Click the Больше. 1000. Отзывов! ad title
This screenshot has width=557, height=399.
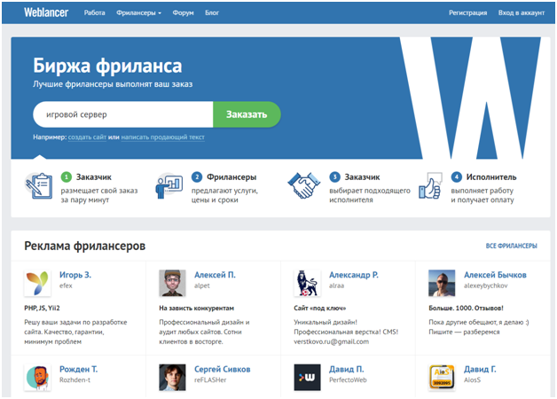(x=466, y=308)
